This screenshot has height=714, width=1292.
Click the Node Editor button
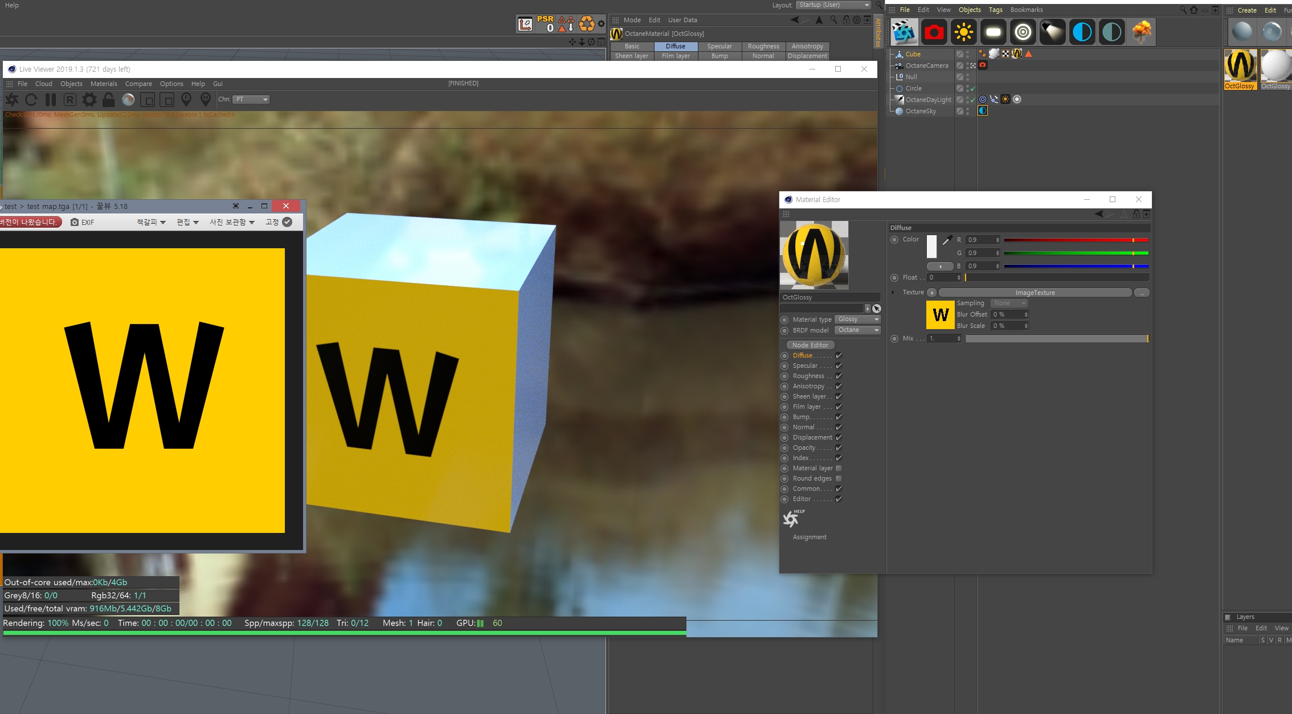(810, 345)
